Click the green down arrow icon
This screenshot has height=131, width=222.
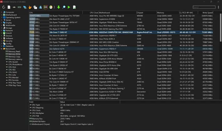tap(59, 7)
